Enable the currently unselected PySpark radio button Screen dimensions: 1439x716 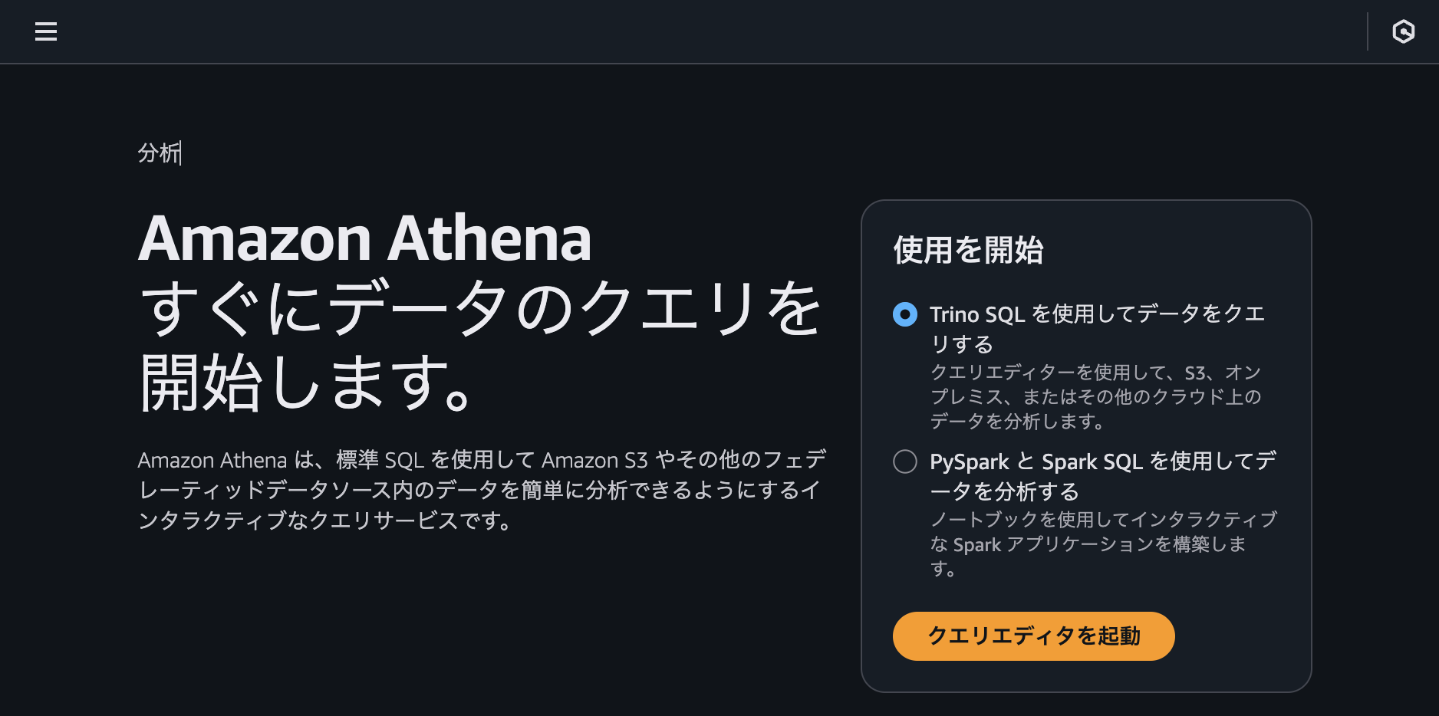coord(905,461)
